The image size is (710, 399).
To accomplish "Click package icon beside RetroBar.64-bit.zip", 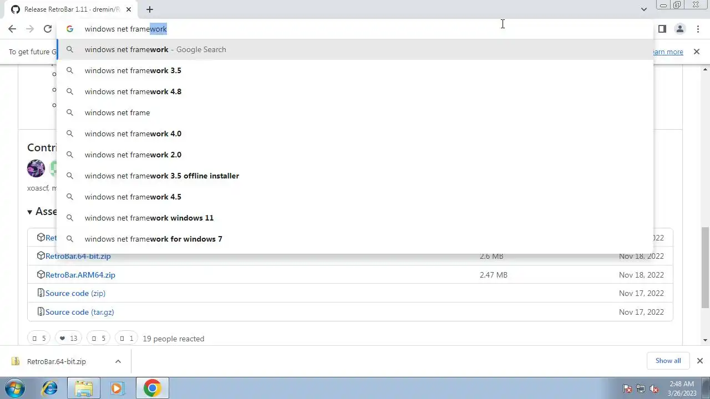I will [x=40, y=256].
